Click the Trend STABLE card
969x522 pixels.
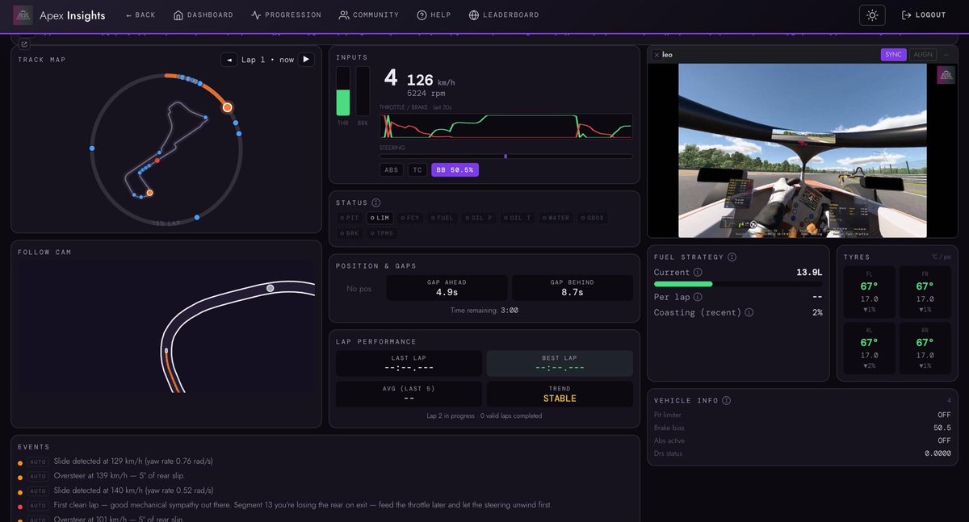coord(560,395)
